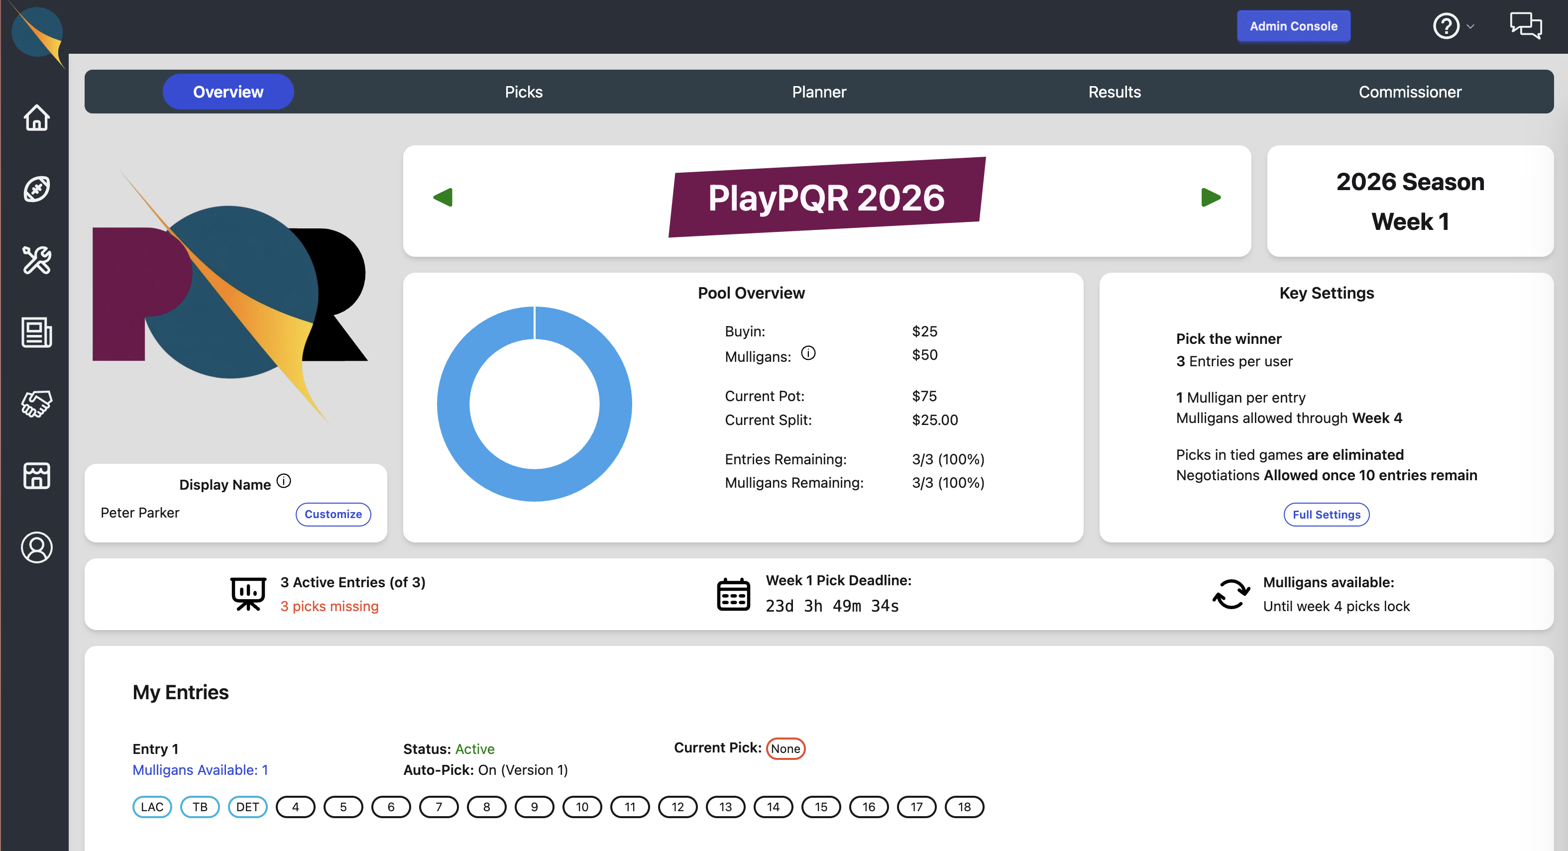The width and height of the screenshot is (1568, 851).
Task: Select the TB week pill
Action: click(200, 807)
